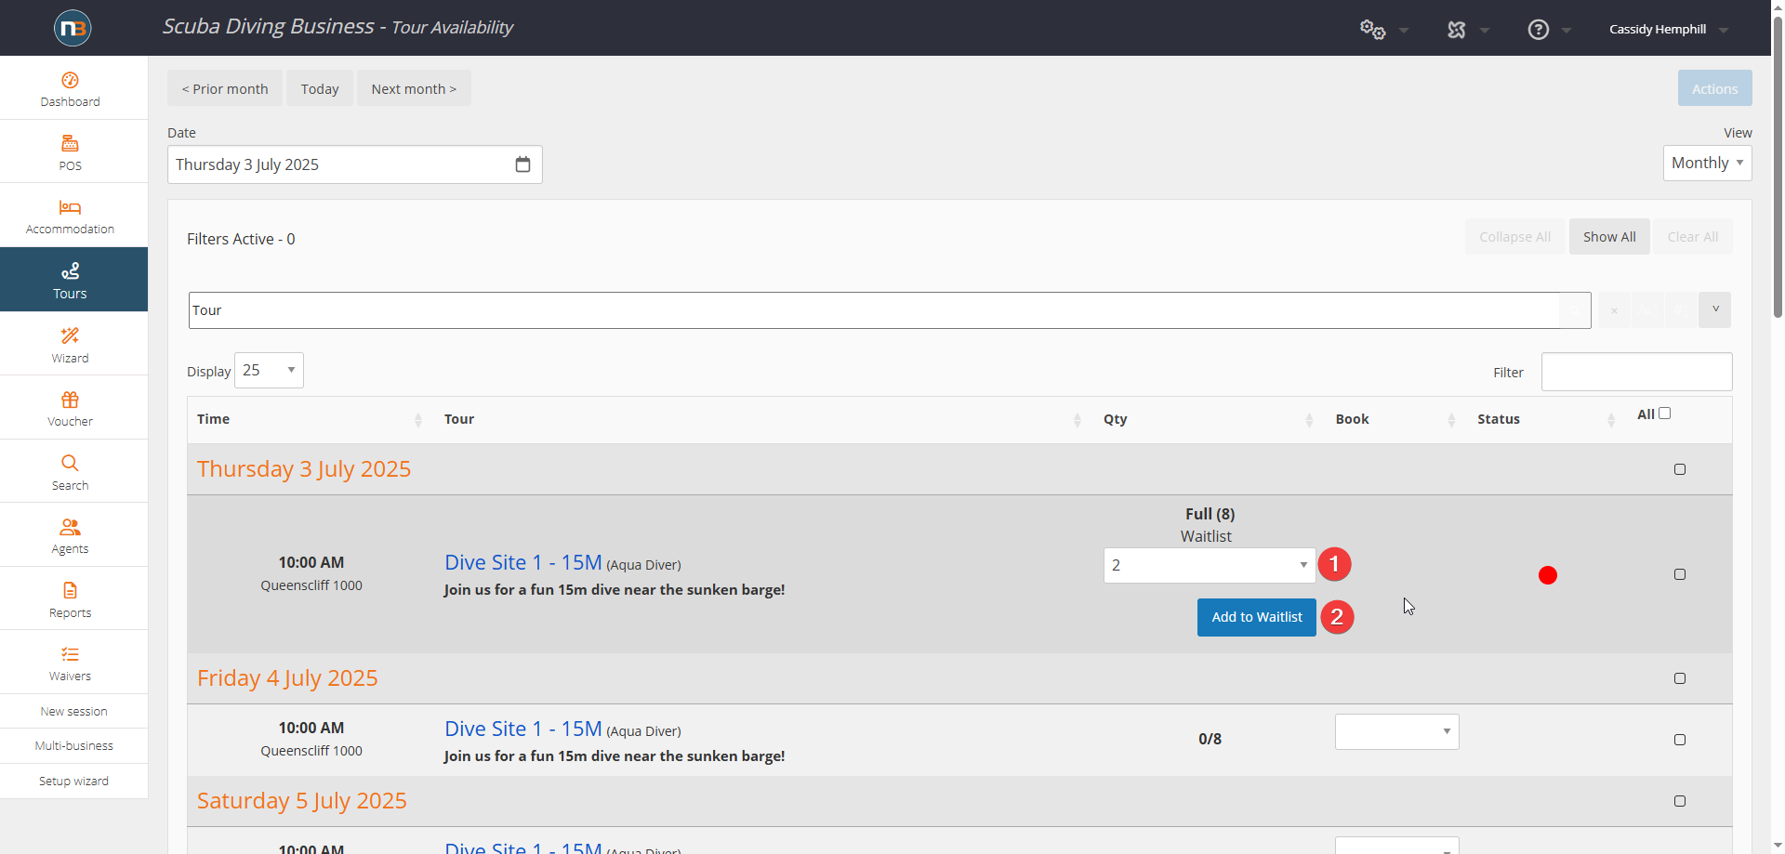Tick the All checkbox in table header
1785x854 pixels.
[1665, 414]
